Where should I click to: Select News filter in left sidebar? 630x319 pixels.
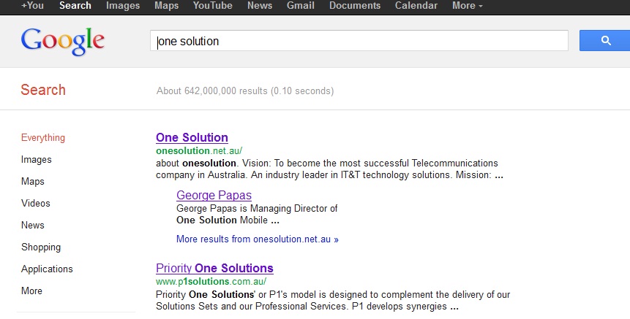click(x=32, y=226)
